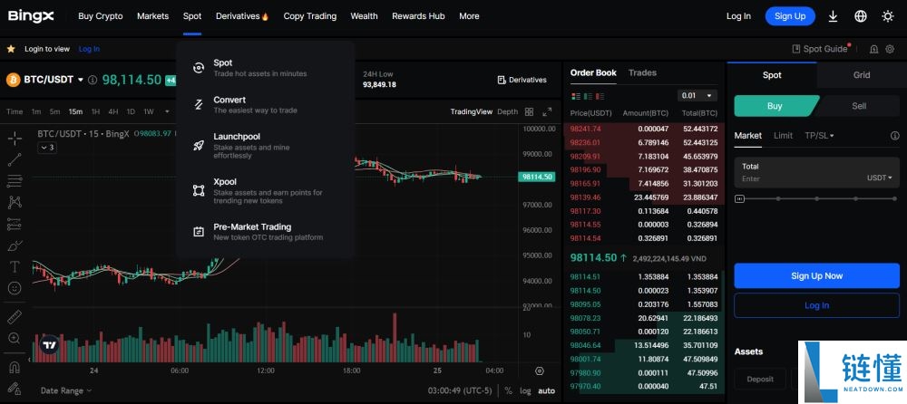Select the Limit order tab
This screenshot has height=404, width=907.
(x=783, y=135)
